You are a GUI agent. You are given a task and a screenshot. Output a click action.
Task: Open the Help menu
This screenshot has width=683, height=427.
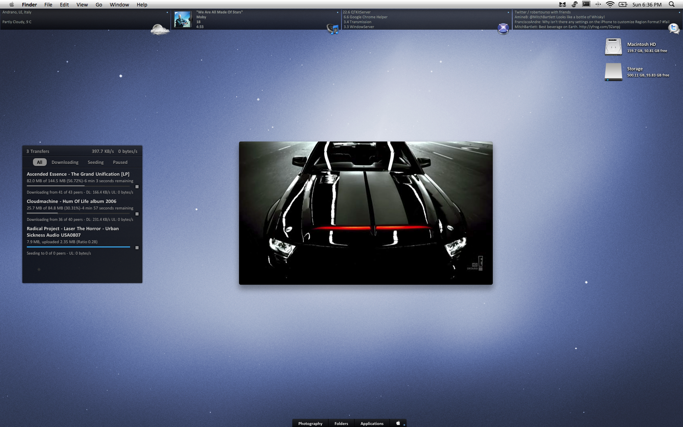pos(142,4)
